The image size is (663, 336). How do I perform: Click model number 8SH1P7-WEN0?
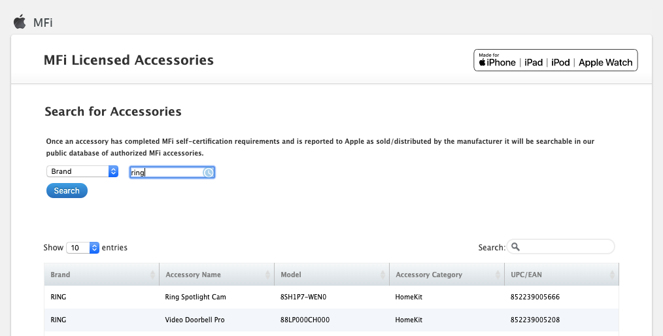(x=303, y=297)
